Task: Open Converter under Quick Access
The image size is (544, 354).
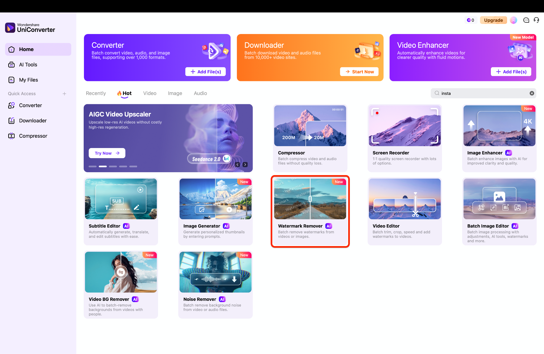Action: [x=38, y=105]
